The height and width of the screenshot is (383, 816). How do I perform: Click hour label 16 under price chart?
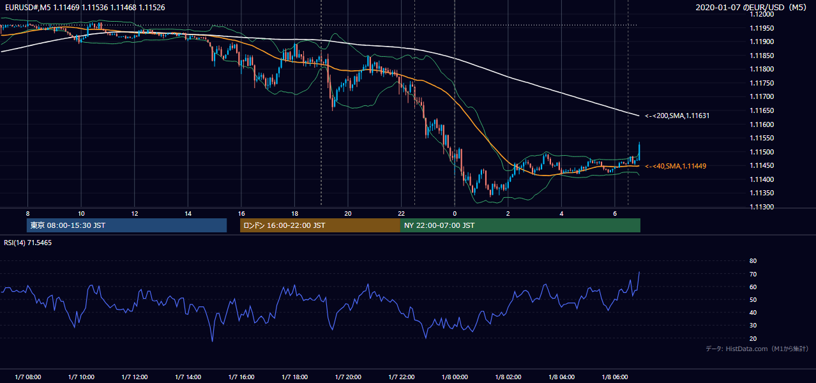tap(241, 213)
